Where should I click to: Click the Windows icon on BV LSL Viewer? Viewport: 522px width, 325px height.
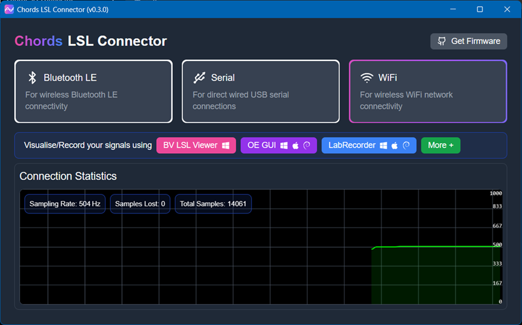point(226,145)
